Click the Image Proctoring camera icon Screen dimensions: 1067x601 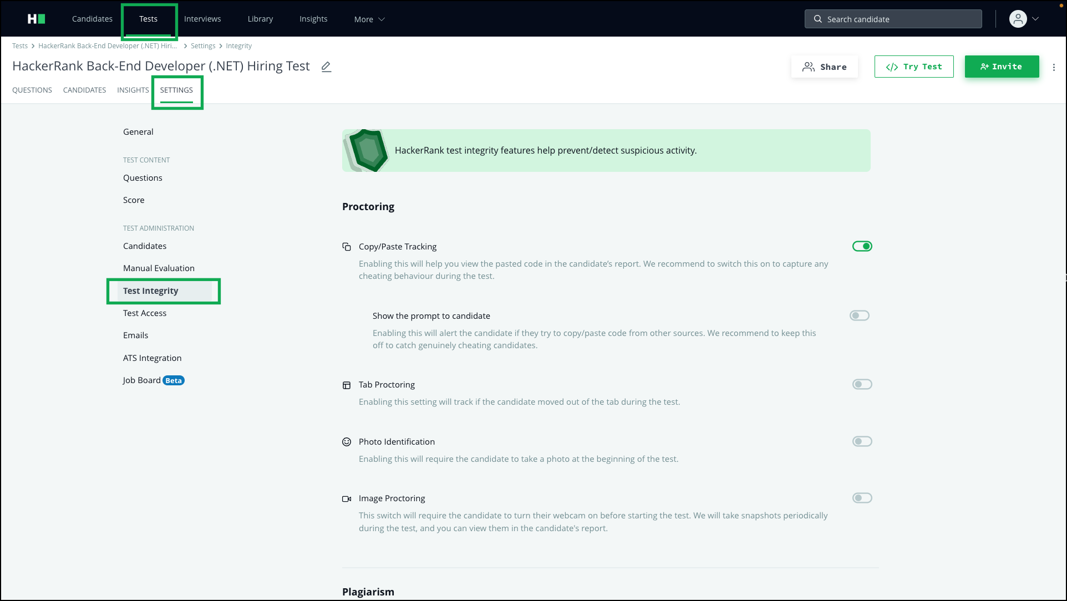click(347, 498)
